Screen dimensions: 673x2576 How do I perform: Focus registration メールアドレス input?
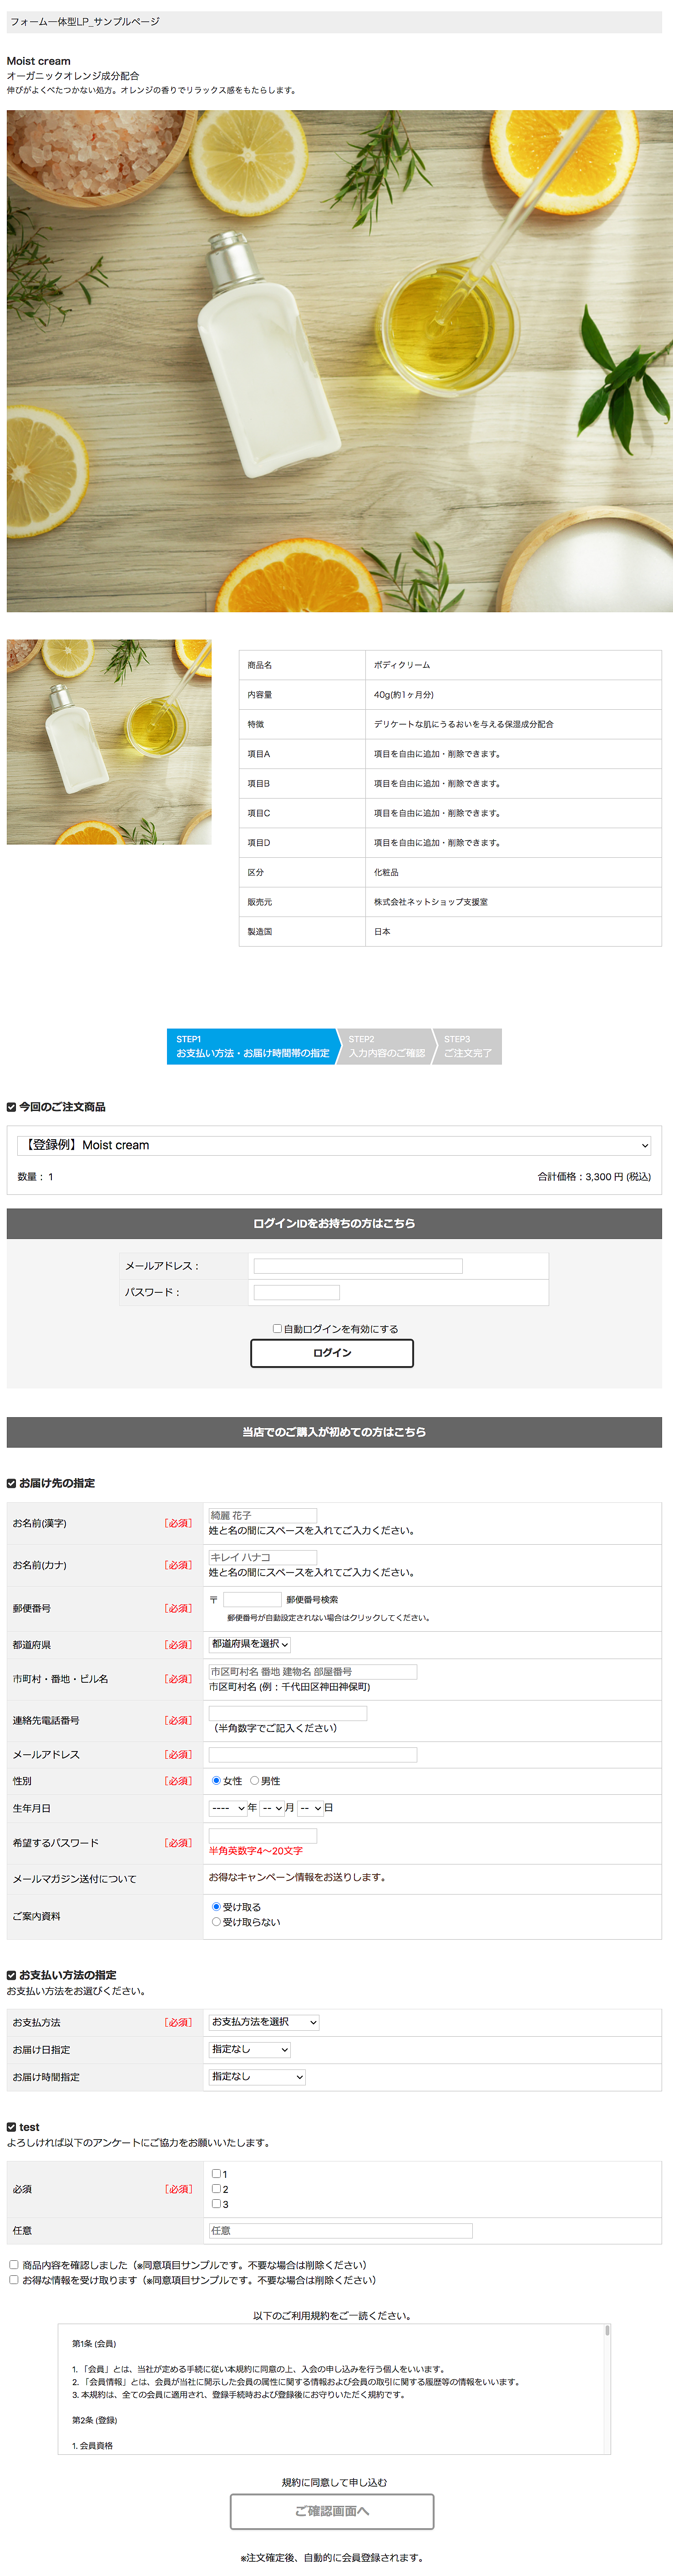point(313,1755)
